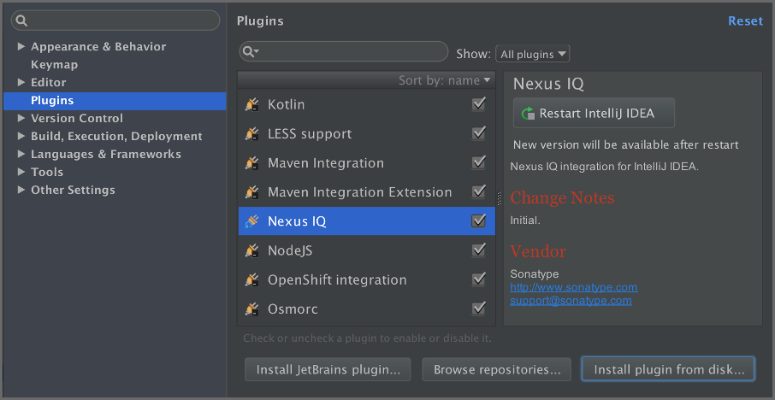Select Osmorc in plugin list
This screenshot has height=400, width=775.
coord(366,309)
